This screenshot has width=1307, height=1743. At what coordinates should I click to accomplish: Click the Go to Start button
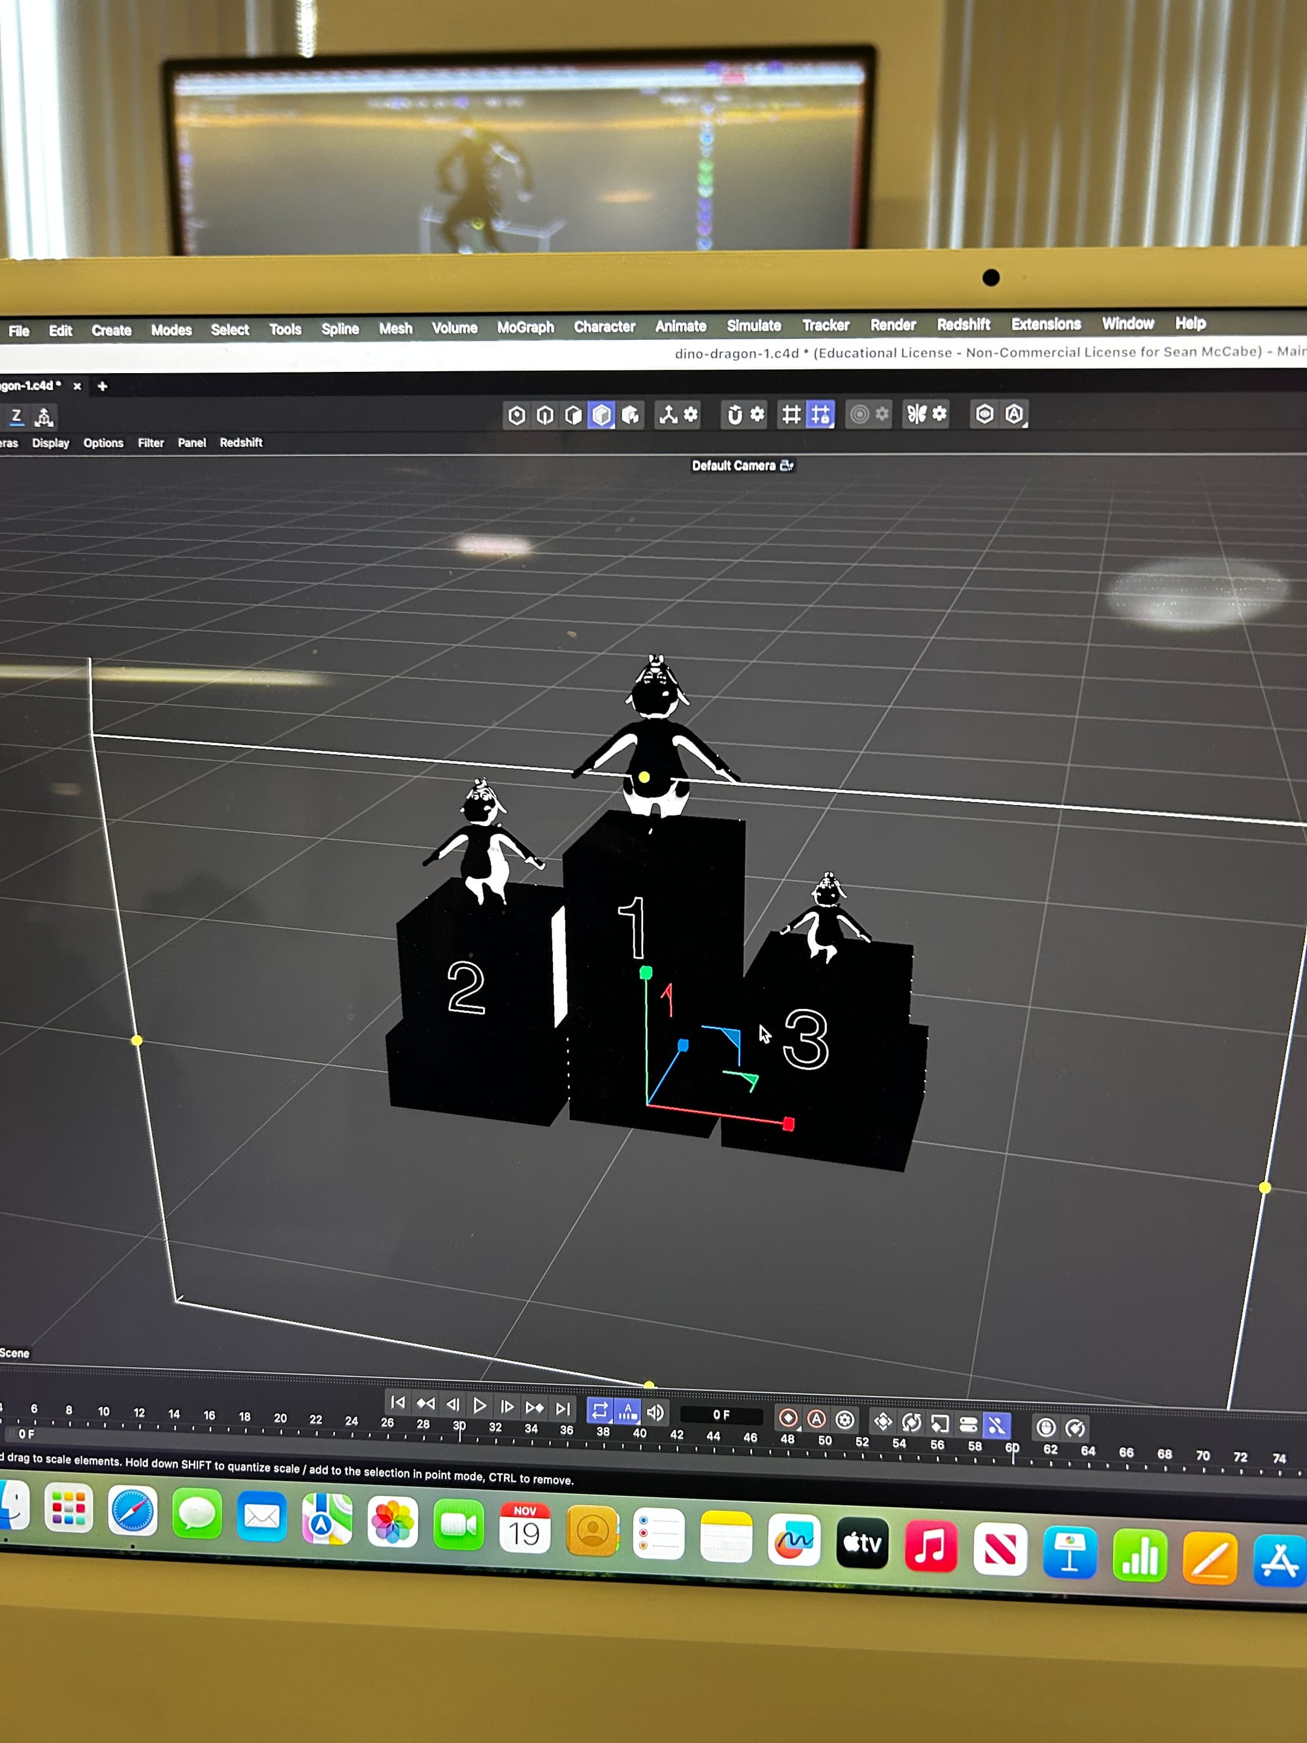(398, 1403)
